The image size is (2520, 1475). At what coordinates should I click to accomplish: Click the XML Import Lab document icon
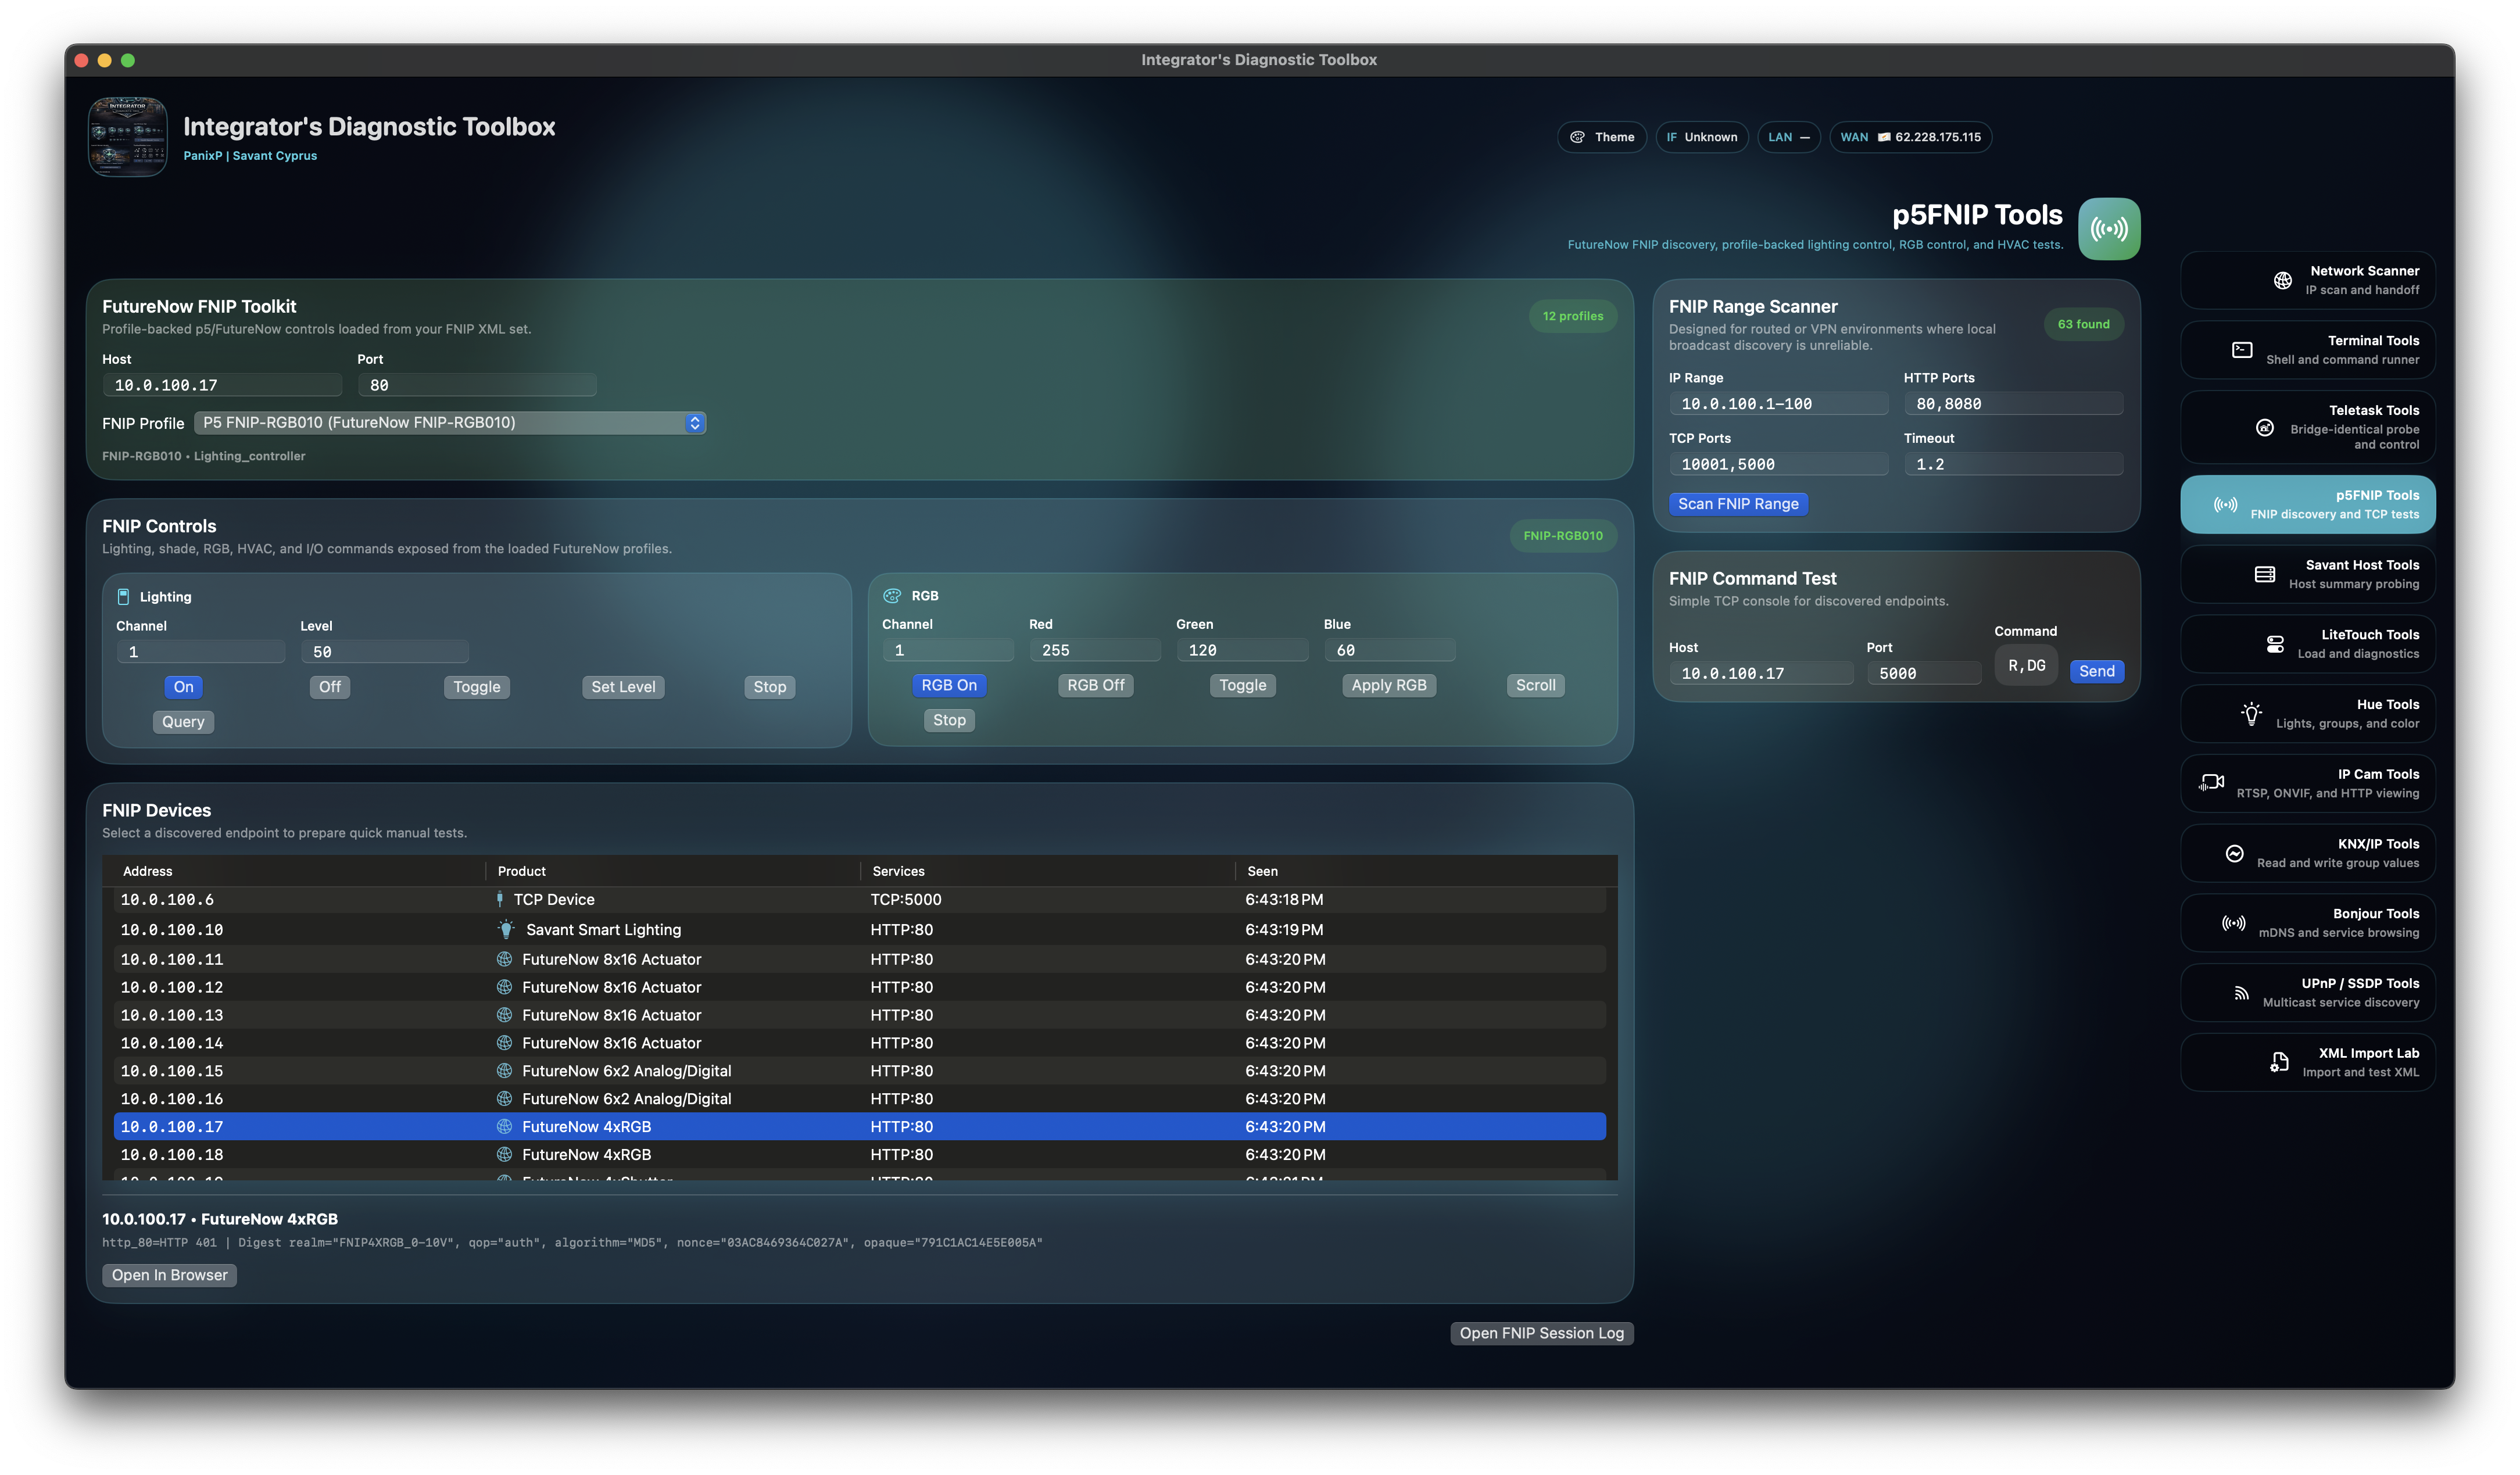2279,1062
